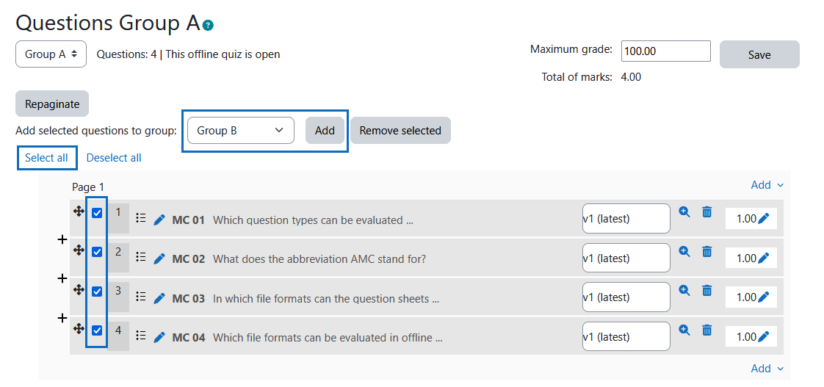Preview question MC 04 with magnifier icon
Image resolution: width=824 pixels, height=387 pixels.
coord(684,330)
